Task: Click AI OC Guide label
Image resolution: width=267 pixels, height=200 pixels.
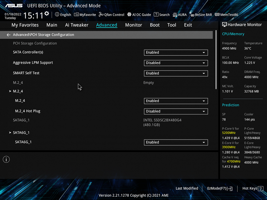Action: point(141,15)
